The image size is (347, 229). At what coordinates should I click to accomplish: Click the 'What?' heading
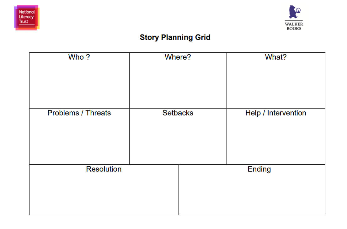coord(276,57)
